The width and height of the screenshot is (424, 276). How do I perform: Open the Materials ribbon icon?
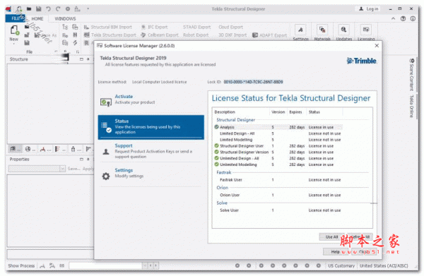[x=322, y=30]
